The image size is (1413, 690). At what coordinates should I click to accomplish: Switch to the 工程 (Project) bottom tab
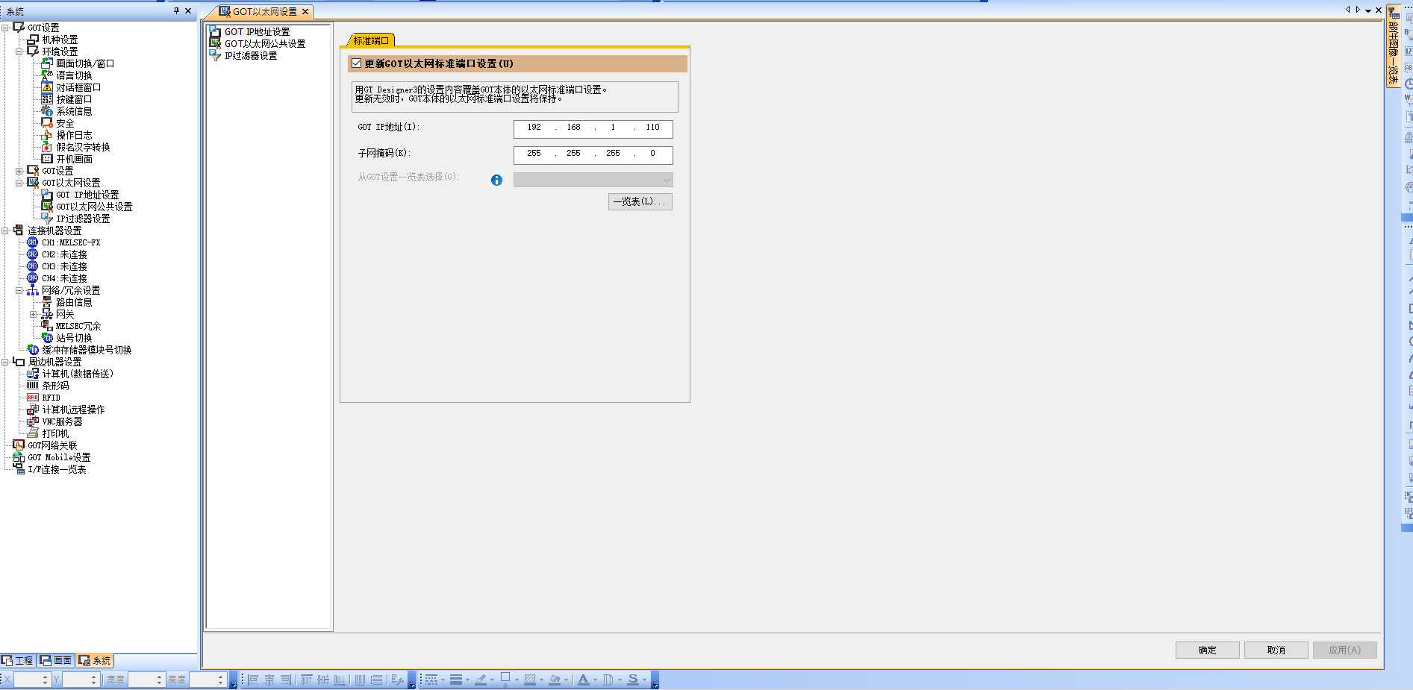(18, 660)
